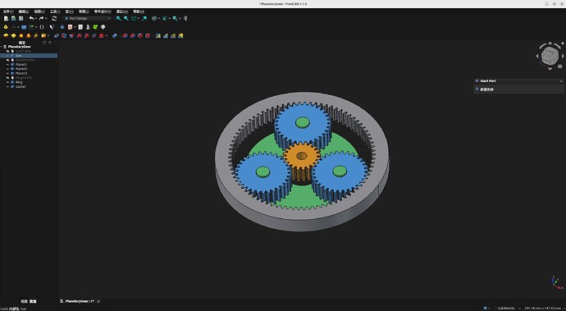Open the 窗口 menu

(x=122, y=11)
